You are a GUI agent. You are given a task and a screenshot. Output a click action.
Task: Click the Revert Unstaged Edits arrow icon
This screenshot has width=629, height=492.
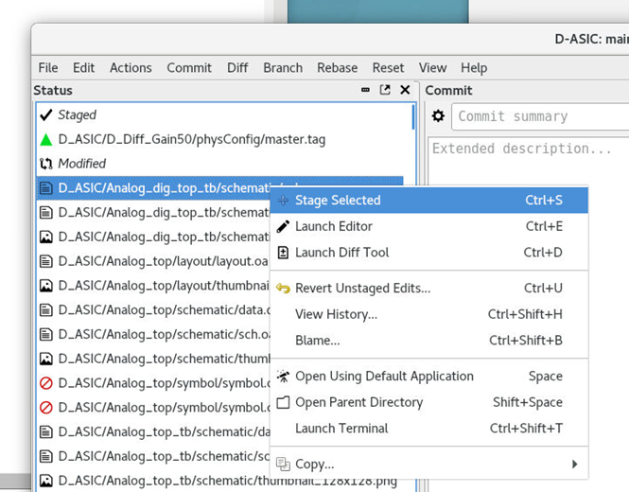pyautogui.click(x=283, y=289)
